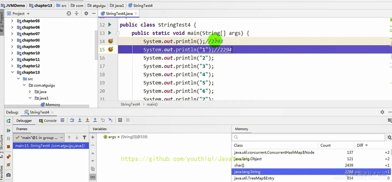Click the Diff column header in Memory

coord(362,145)
